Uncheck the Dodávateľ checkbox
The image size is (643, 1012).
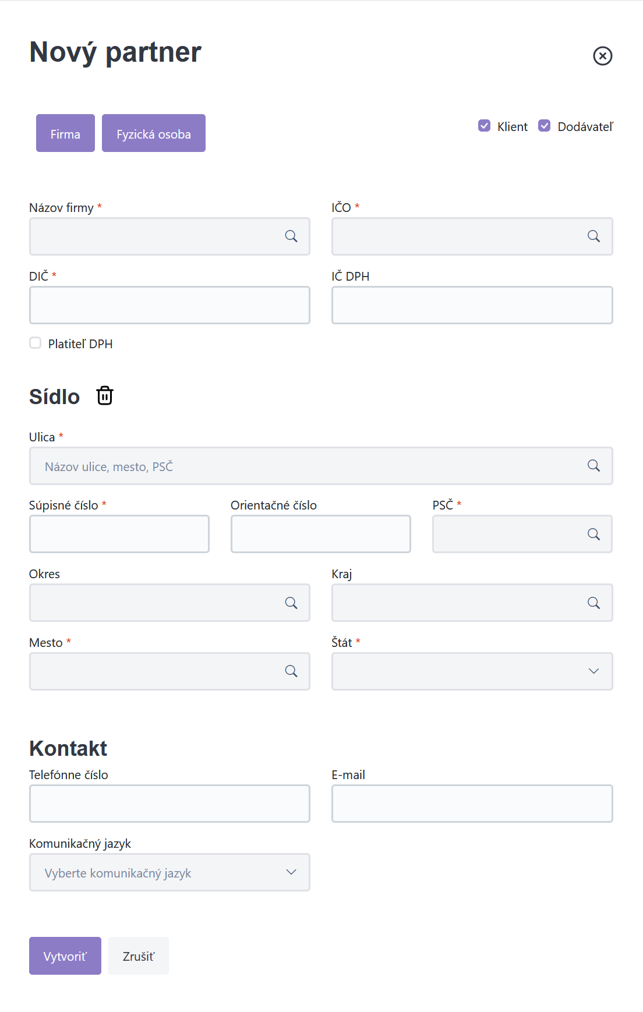(x=544, y=126)
